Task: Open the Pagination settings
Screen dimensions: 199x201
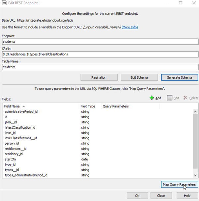Action: tap(99, 77)
